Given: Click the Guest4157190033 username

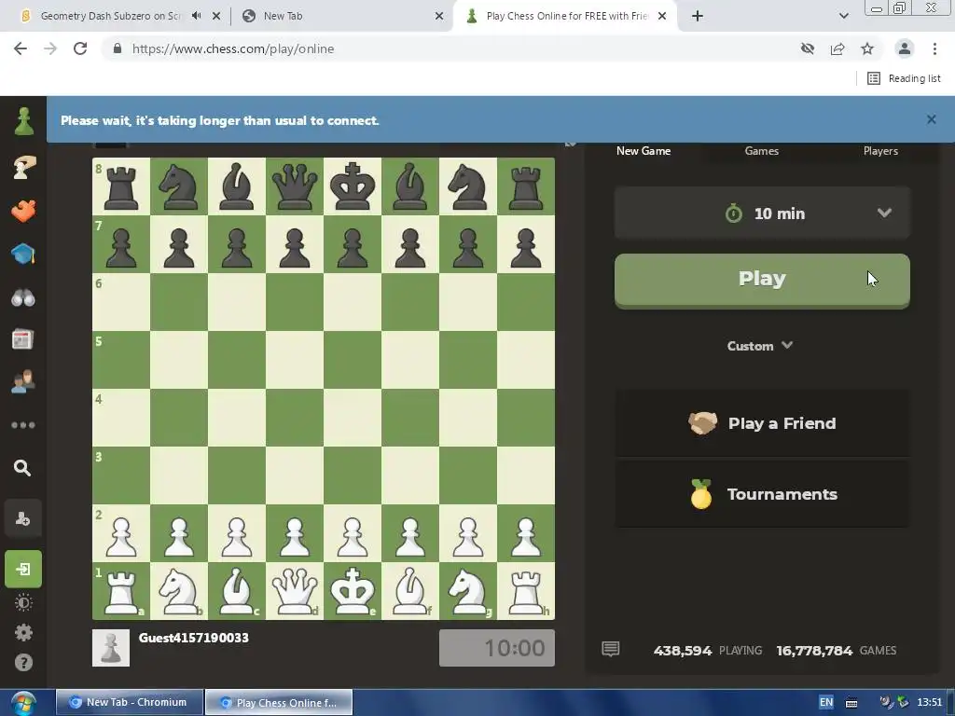Looking at the screenshot, I should click(x=194, y=638).
